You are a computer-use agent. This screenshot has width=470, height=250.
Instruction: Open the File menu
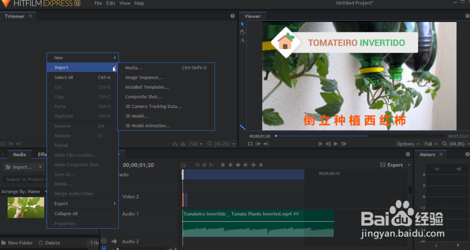tap(98, 3)
